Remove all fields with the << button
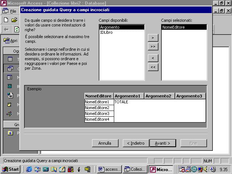This screenshot has width=232, height=174. coord(153,67)
